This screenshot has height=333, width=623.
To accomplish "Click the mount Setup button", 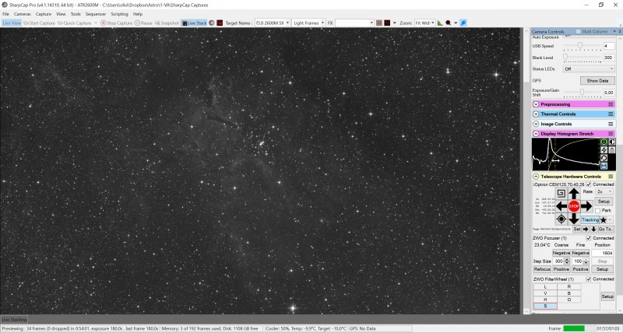I will pyautogui.click(x=604, y=202).
